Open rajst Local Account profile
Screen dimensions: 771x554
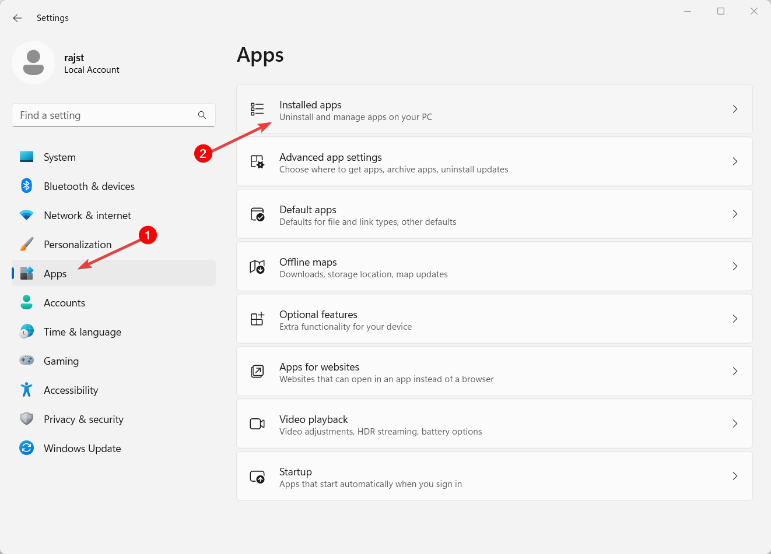pyautogui.click(x=92, y=63)
